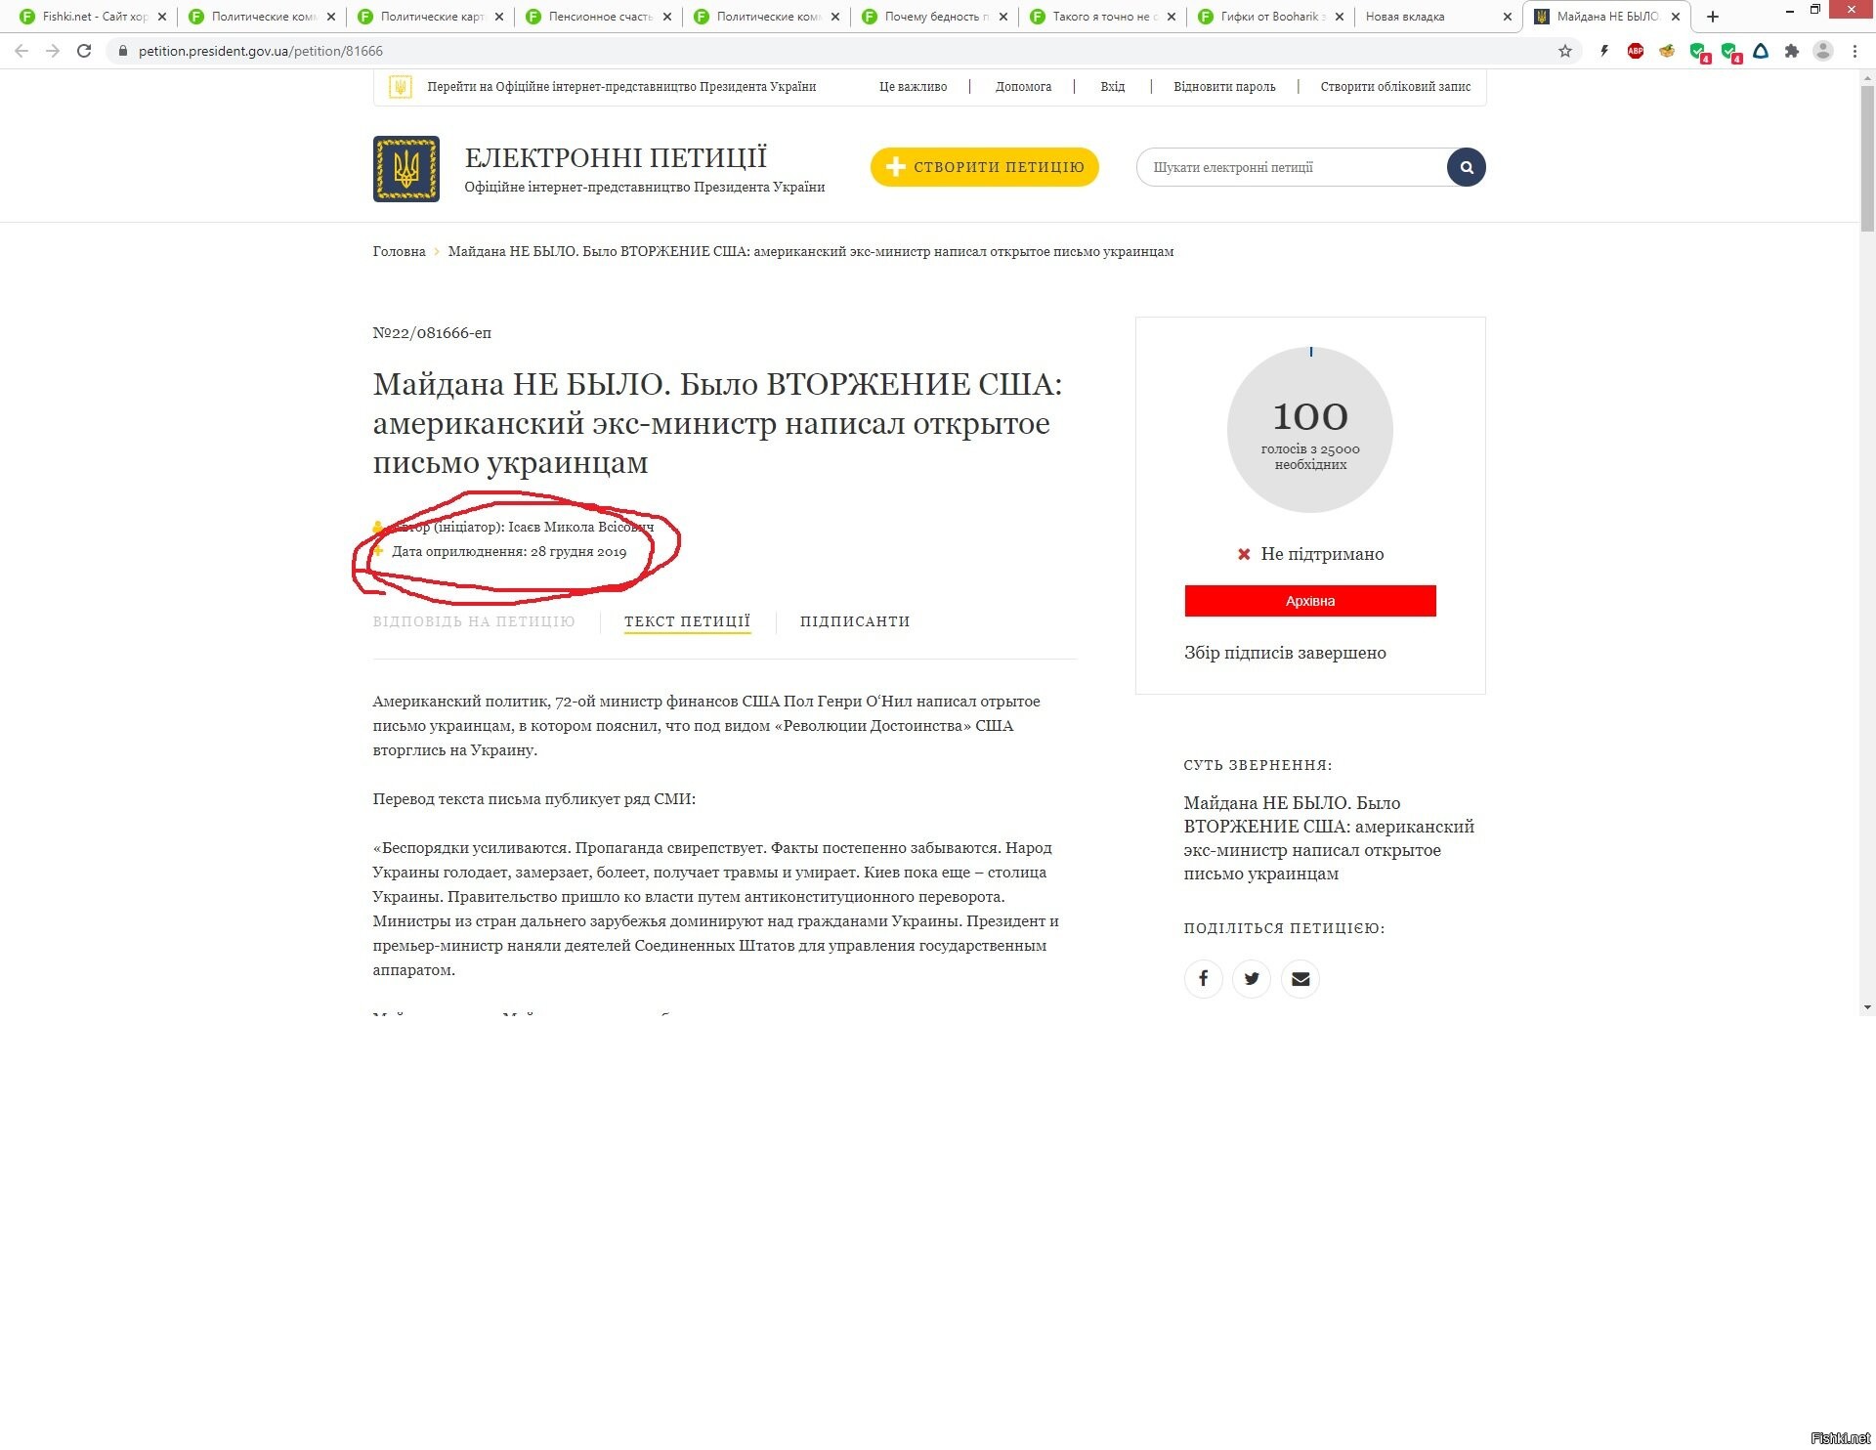Select the ТЕКСТ ПЕТИЦІЇ tab
The image size is (1876, 1450).
687,621
